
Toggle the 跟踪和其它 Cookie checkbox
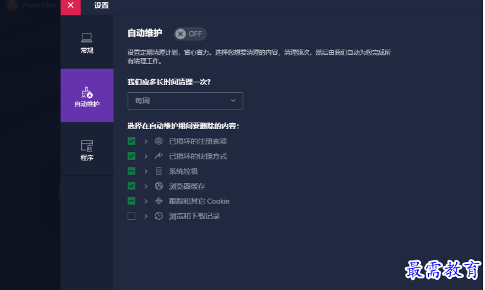coord(132,201)
